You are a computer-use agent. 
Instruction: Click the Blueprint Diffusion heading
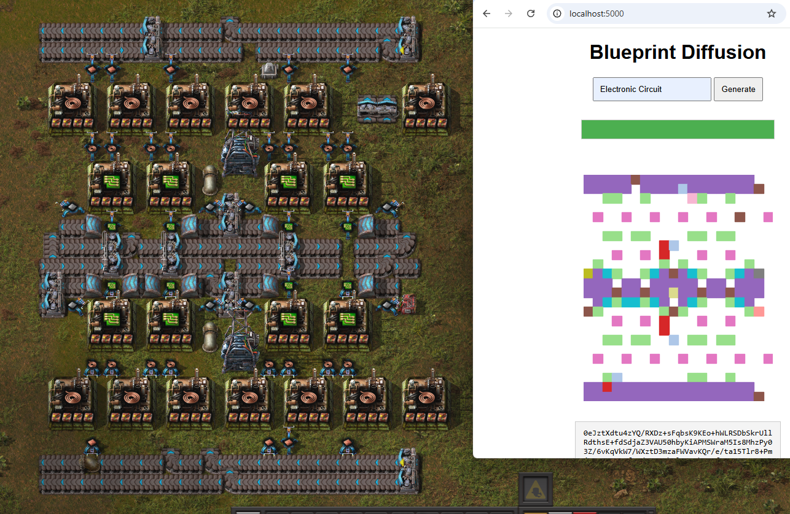pyautogui.click(x=678, y=52)
